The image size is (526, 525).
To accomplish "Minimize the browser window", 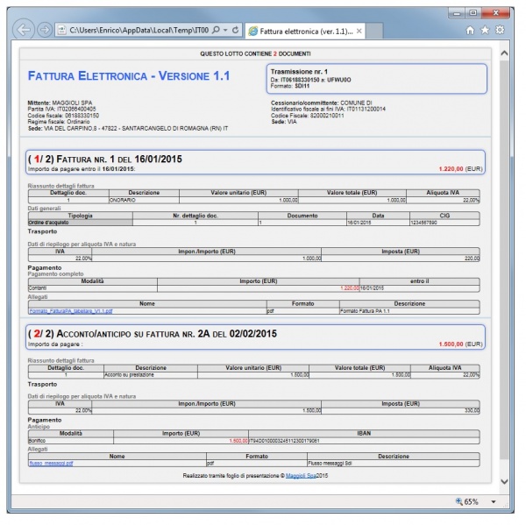I will 457,13.
